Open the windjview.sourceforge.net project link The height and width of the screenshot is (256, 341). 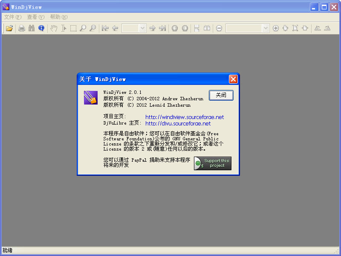click(185, 116)
